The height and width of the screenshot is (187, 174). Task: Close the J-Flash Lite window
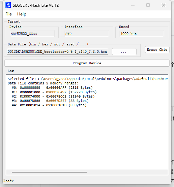point(164,5)
